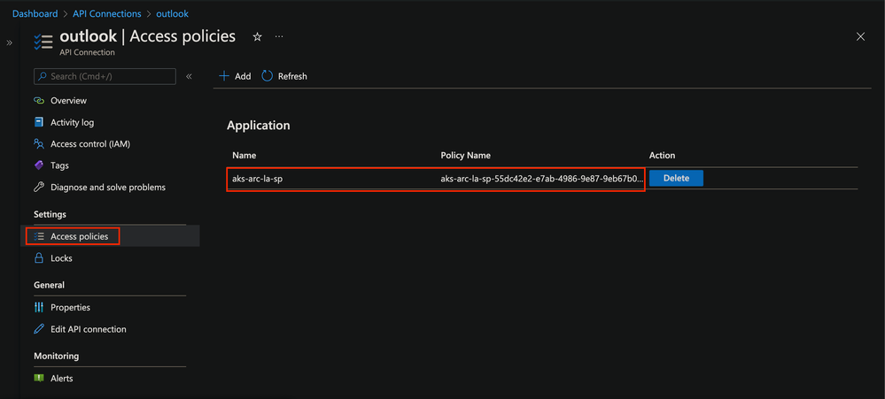Click the Action column header

click(x=662, y=156)
